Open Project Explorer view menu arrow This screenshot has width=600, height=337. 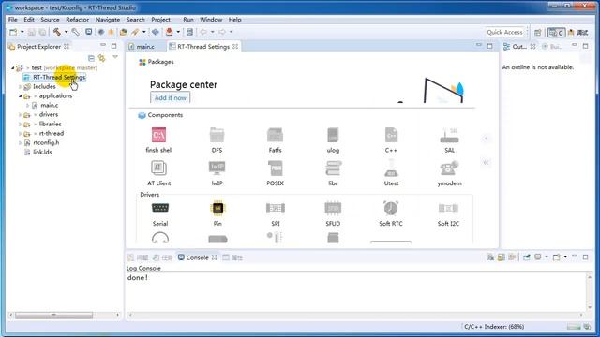pos(115,57)
